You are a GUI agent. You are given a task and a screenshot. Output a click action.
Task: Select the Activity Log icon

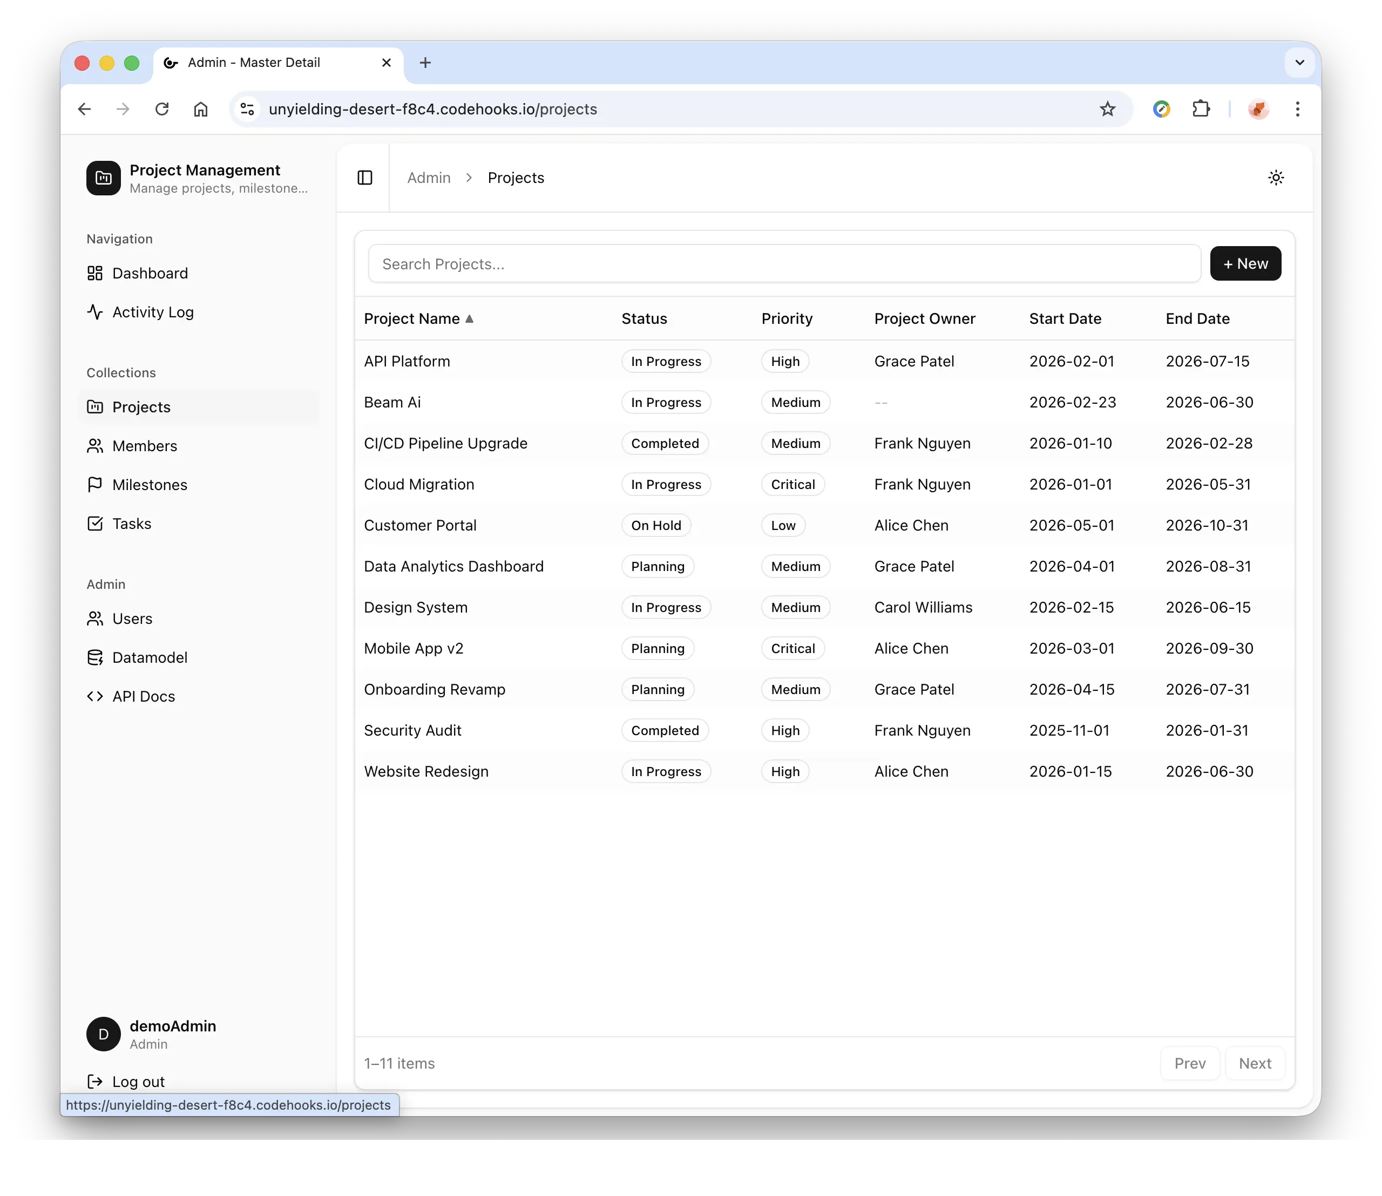(95, 311)
